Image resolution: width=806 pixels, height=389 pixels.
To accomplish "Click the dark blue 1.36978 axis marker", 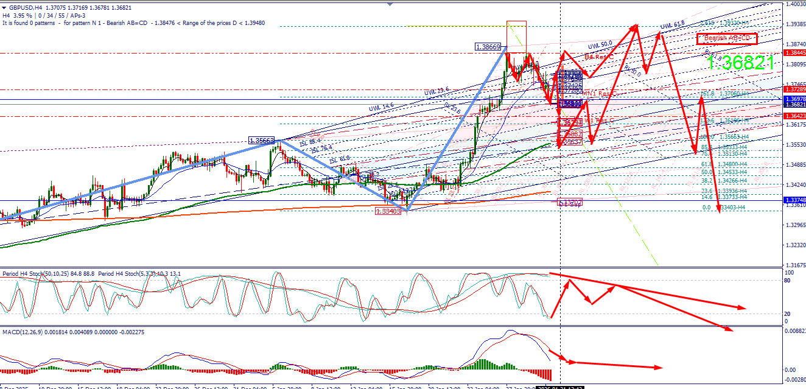I will click(x=794, y=99).
